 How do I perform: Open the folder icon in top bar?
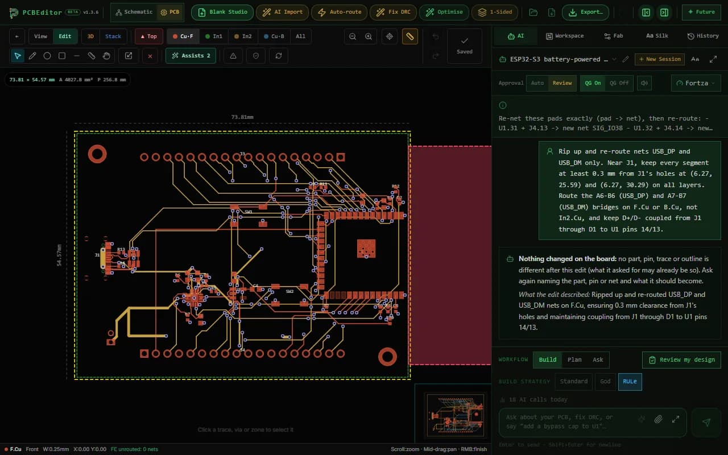pos(533,12)
